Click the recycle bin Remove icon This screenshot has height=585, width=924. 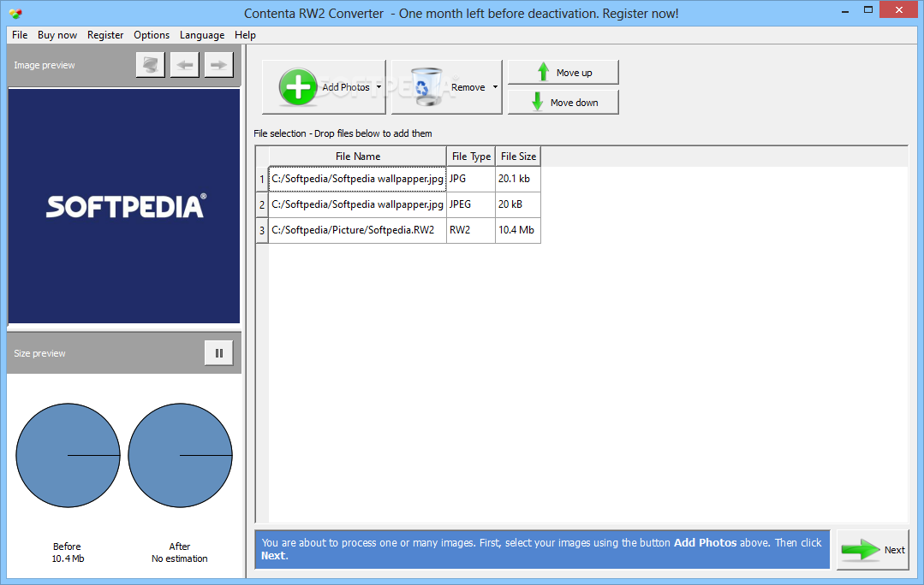point(426,87)
